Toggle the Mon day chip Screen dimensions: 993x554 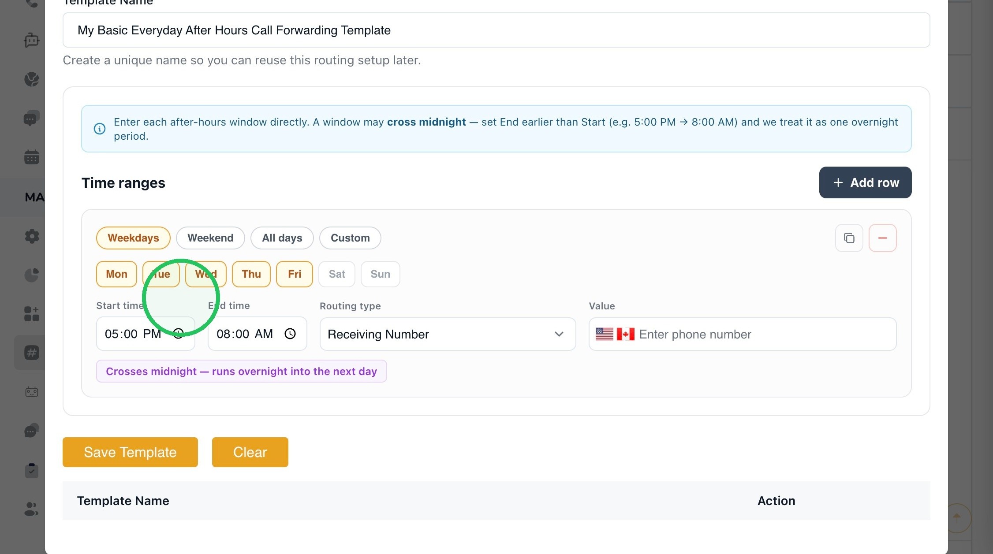click(116, 274)
